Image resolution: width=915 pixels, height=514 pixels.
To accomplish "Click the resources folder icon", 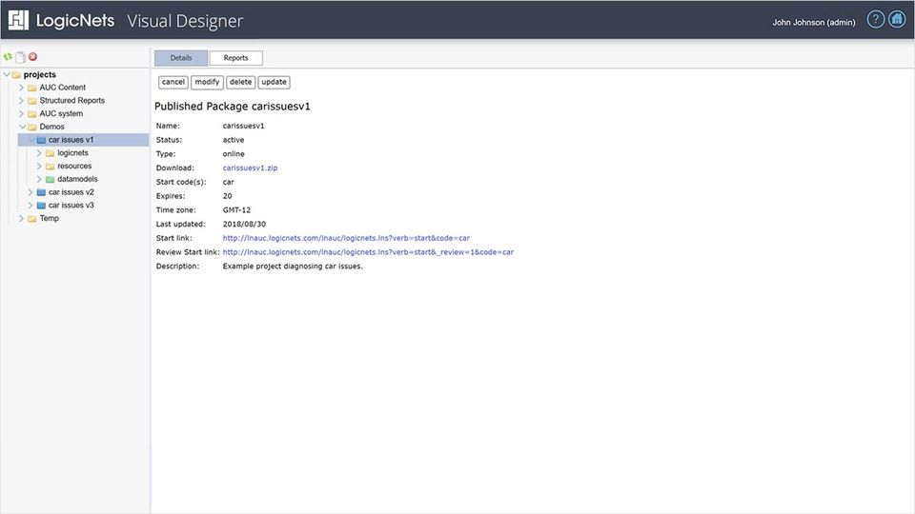I will point(51,166).
